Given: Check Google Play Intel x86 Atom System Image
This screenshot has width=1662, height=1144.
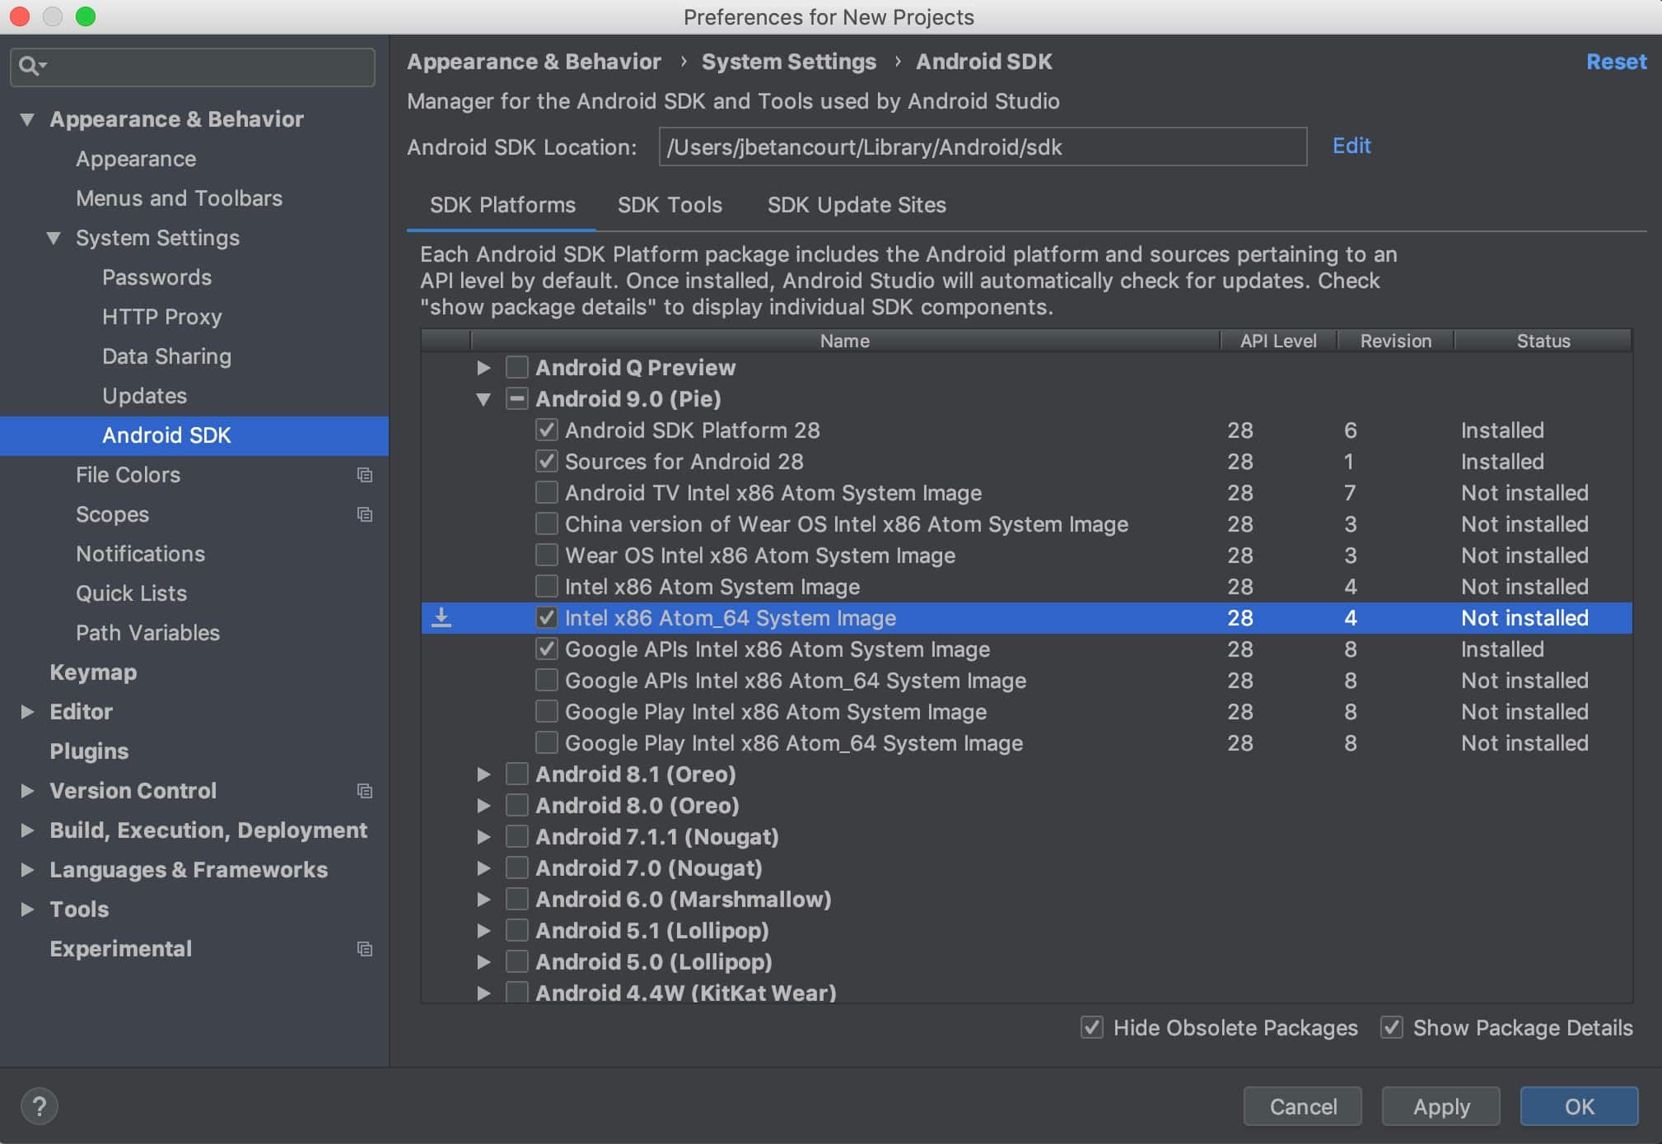Looking at the screenshot, I should pyautogui.click(x=547, y=711).
